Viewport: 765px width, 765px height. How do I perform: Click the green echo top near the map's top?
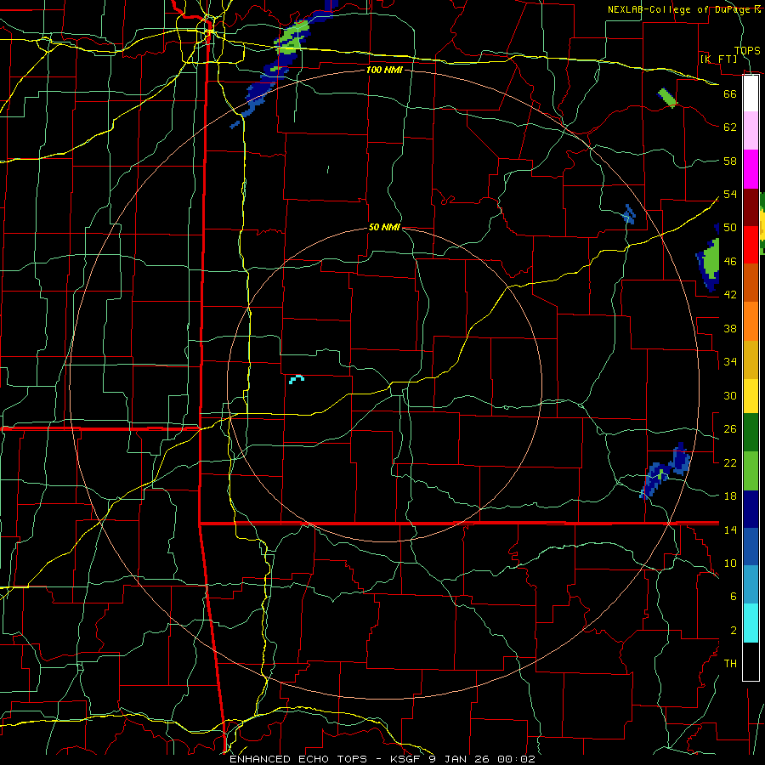pos(292,37)
